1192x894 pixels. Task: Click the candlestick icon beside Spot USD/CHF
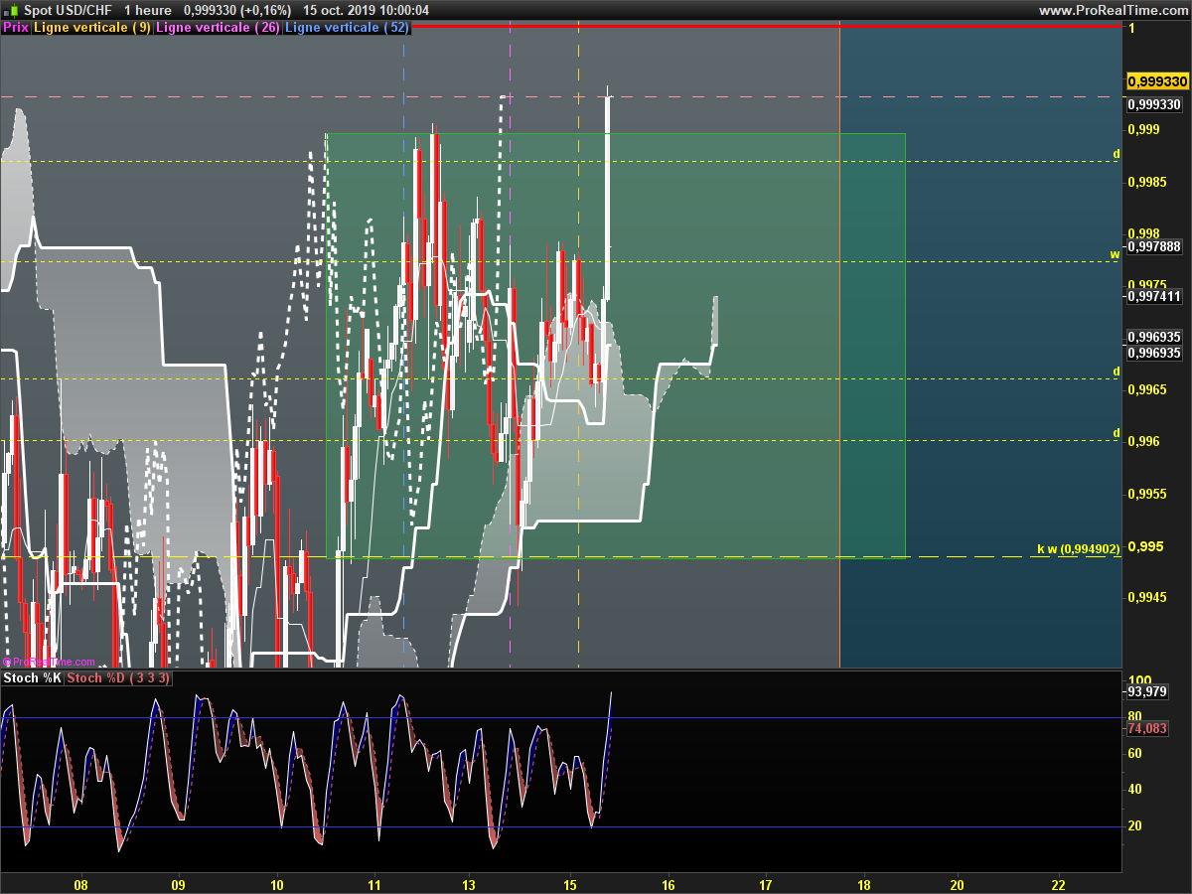click(x=11, y=10)
